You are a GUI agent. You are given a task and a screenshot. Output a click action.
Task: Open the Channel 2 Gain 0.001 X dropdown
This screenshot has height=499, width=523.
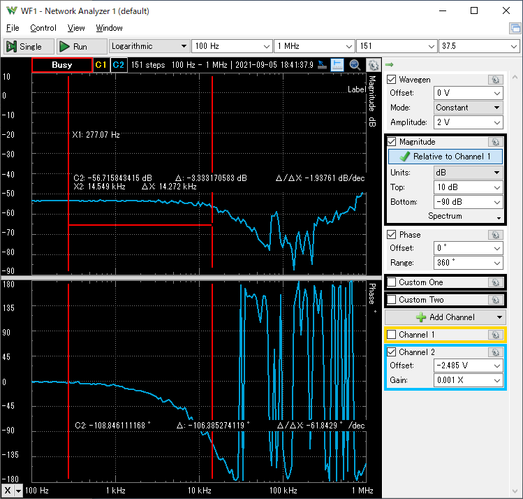tap(469, 380)
